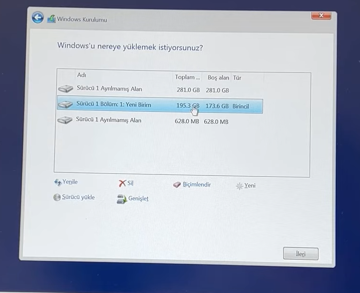The width and height of the screenshot is (360, 293).
Task: Click the Yeni star icon
Action: pyautogui.click(x=239, y=186)
